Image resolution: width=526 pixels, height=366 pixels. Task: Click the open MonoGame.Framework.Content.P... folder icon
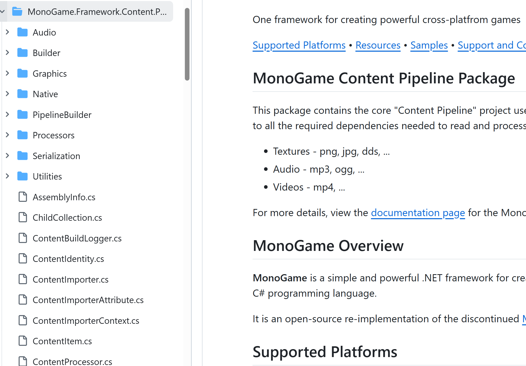point(17,12)
